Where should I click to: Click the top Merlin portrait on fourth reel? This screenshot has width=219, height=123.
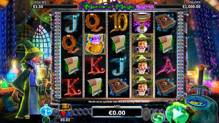(142, 44)
